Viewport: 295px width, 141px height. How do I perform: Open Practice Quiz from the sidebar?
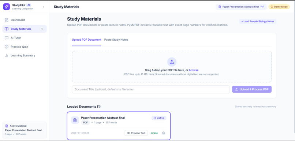25,47
